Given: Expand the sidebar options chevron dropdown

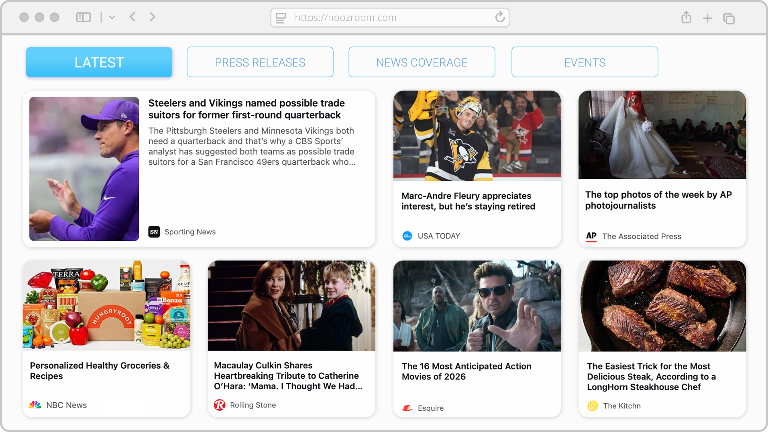Looking at the screenshot, I should pos(112,17).
